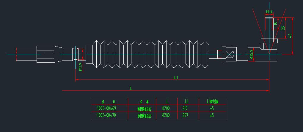This screenshot has width=303, height=132.
Task: Click table cell 1703-00469
Action: coord(106,108)
